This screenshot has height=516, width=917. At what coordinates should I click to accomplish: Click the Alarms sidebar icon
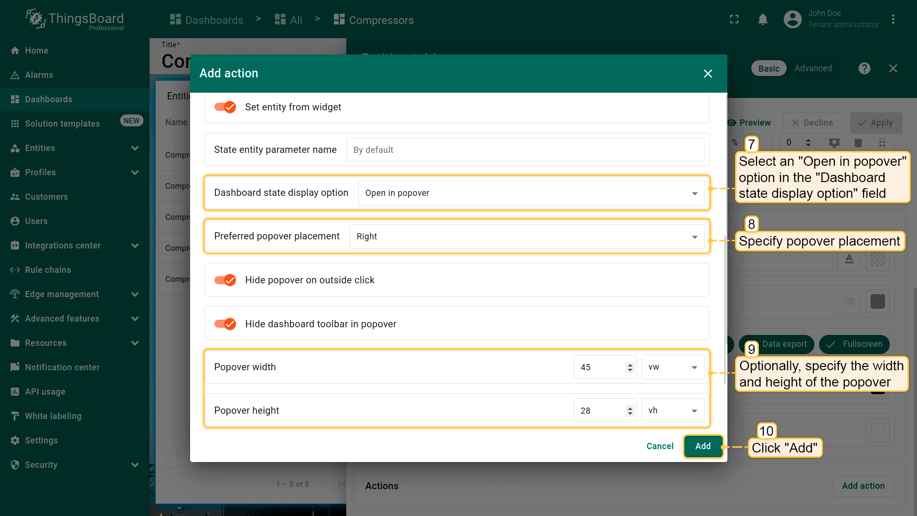pyautogui.click(x=15, y=75)
